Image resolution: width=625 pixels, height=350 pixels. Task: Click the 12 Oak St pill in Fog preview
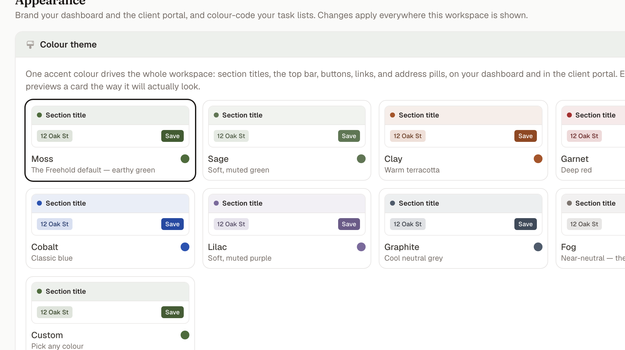point(584,224)
